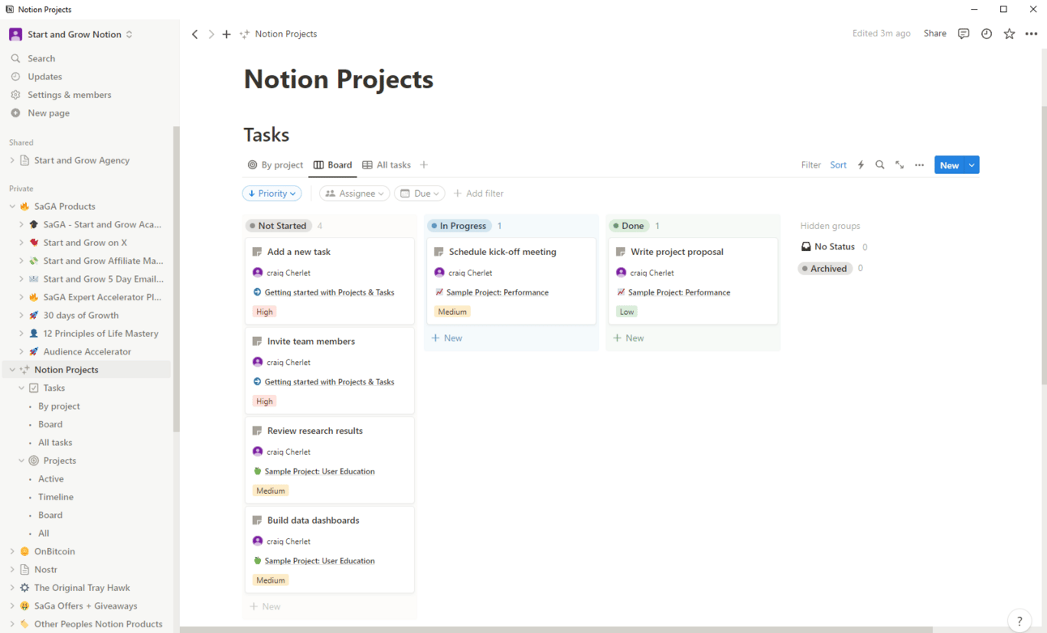Viewport: 1047px width, 633px height.
Task: Switch to the All tasks tab
Action: [x=387, y=165]
